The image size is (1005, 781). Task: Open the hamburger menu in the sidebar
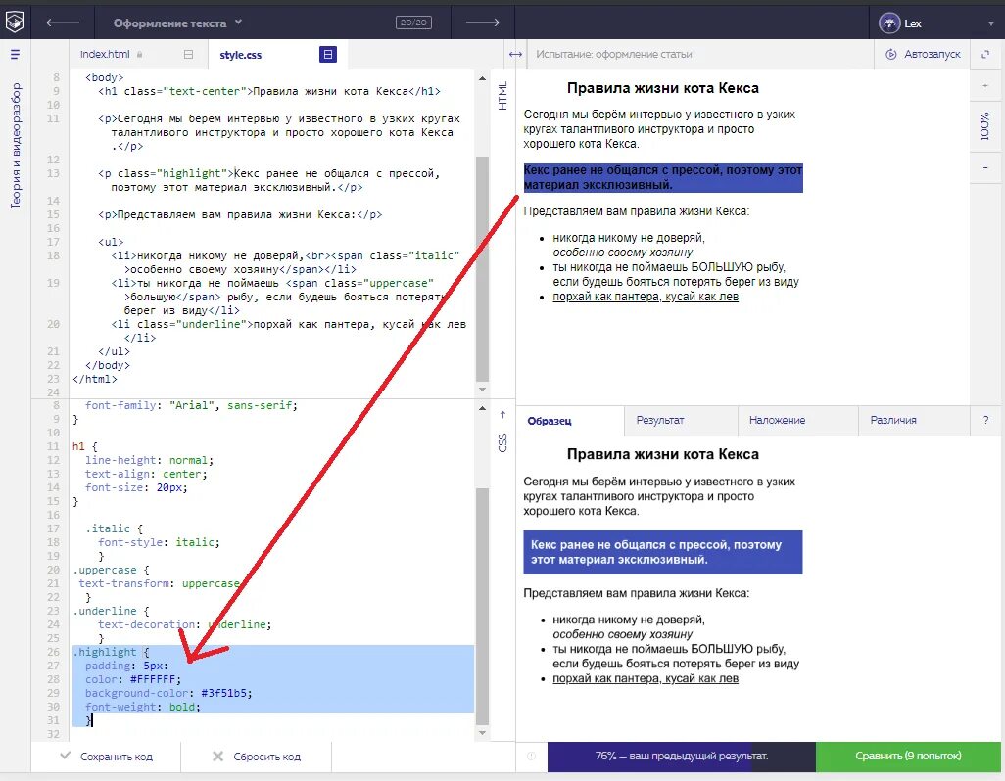[16, 55]
